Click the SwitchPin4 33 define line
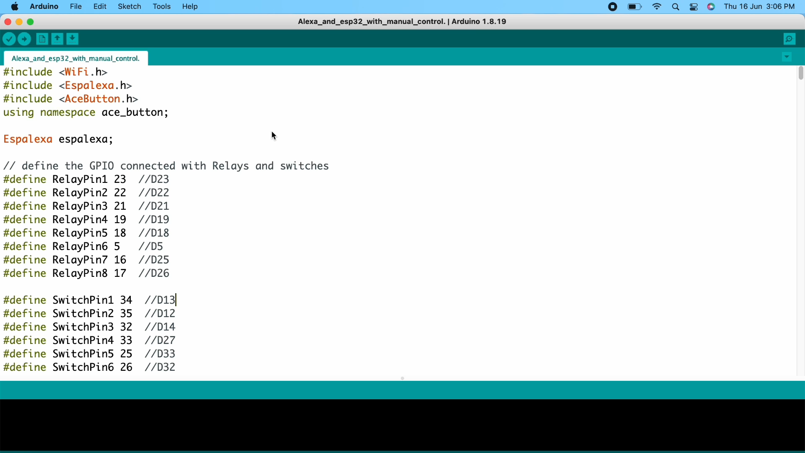This screenshot has height=453, width=805. point(90,341)
